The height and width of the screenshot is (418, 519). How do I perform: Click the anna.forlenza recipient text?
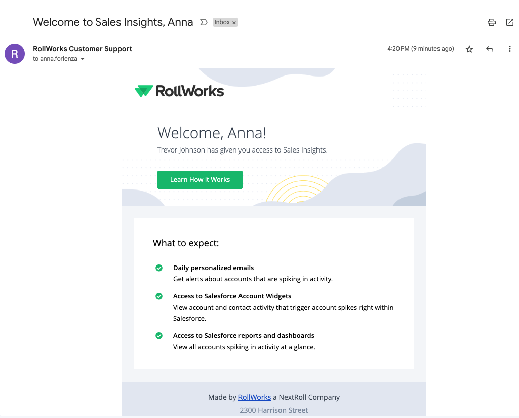[x=57, y=58]
